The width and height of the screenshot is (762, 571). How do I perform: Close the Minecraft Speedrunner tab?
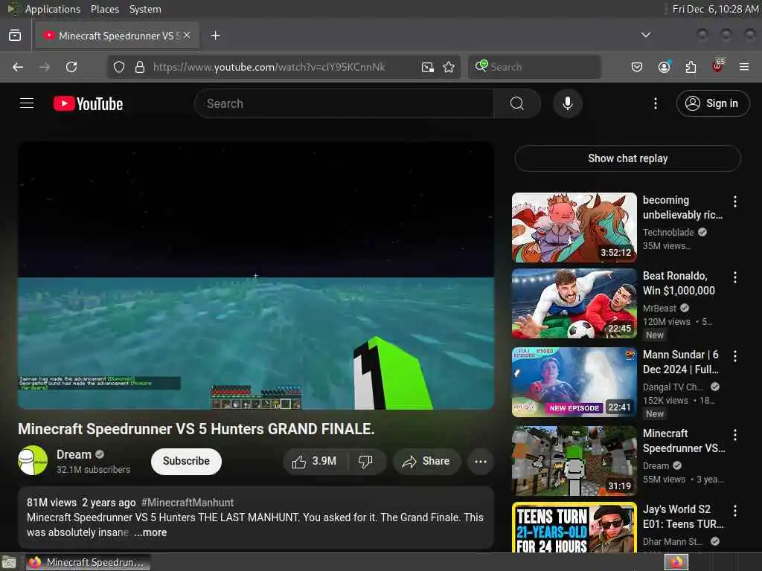[x=187, y=36]
